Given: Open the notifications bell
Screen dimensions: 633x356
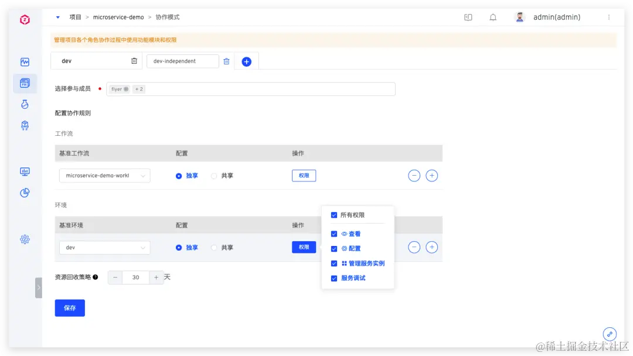Looking at the screenshot, I should point(493,18).
